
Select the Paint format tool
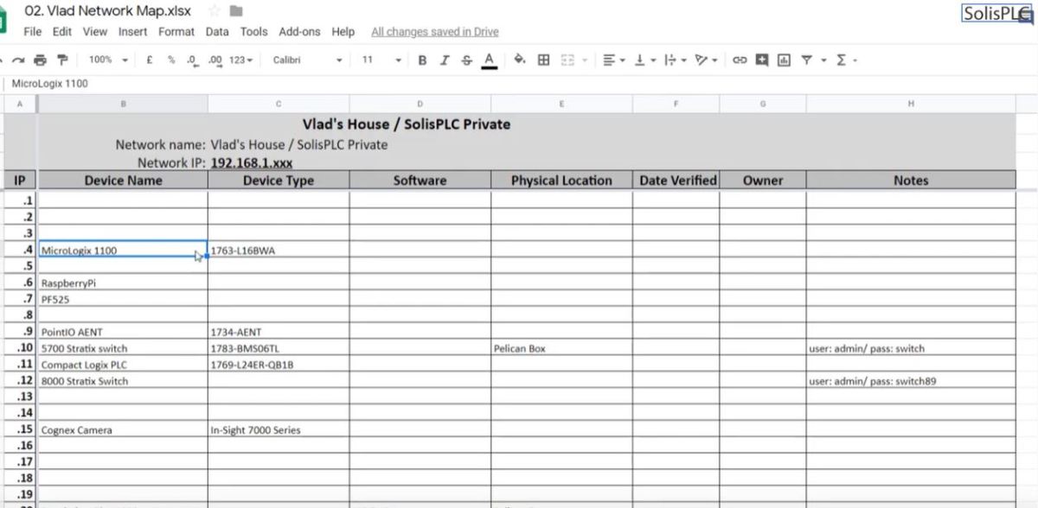coord(61,60)
